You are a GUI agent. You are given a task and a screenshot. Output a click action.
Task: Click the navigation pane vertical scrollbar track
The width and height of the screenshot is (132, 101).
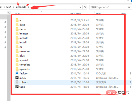pos(9,58)
